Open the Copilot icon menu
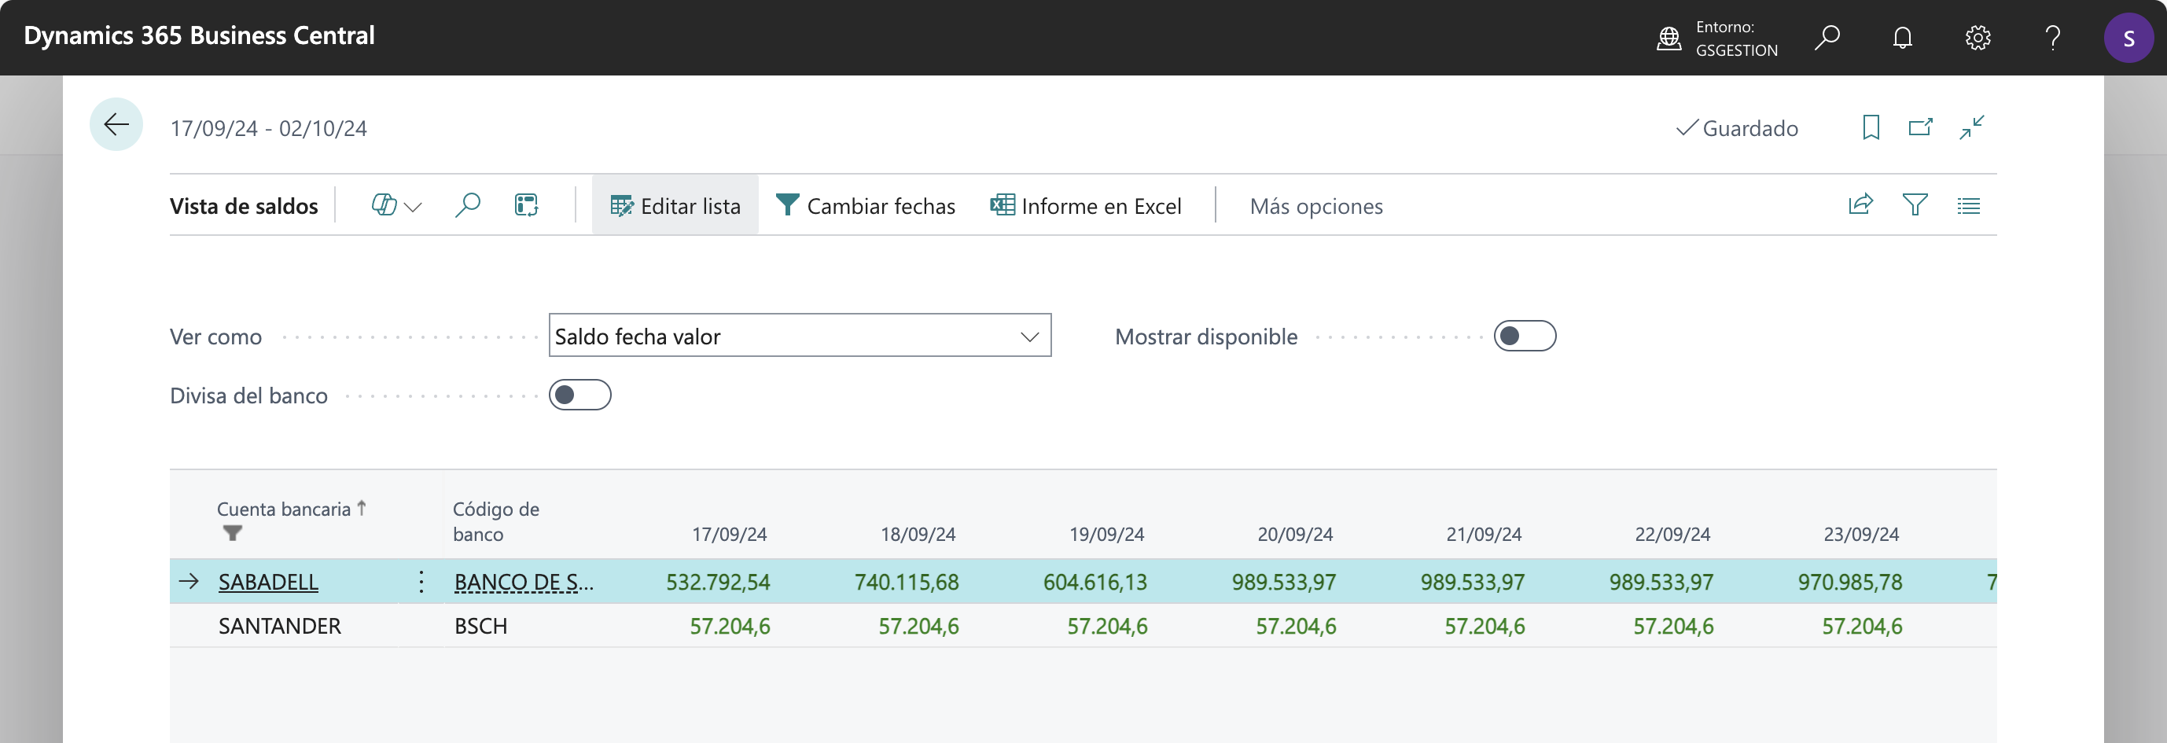The height and width of the screenshot is (743, 2167). 396,205
